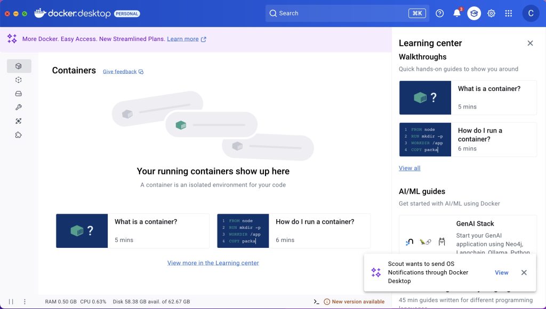546x309 pixels.
Task: Click the Give feedback link
Action: 123,71
